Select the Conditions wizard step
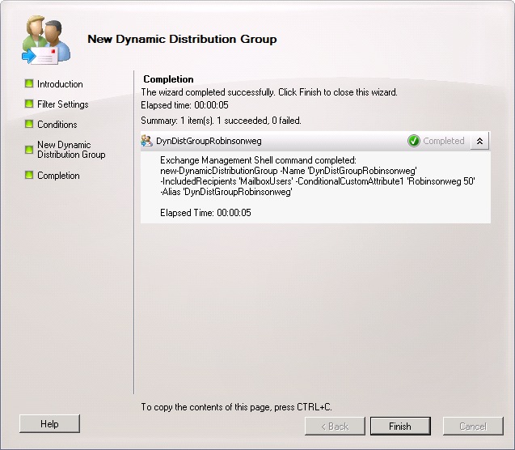The height and width of the screenshot is (450, 515). pyautogui.click(x=57, y=125)
